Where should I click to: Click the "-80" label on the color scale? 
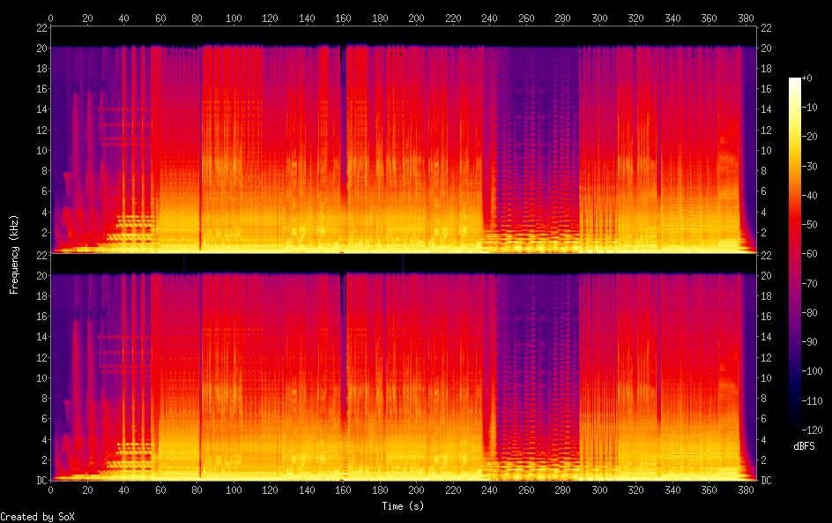point(810,313)
